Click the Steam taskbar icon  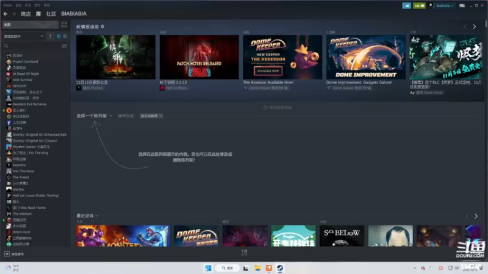pyautogui.click(x=280, y=268)
